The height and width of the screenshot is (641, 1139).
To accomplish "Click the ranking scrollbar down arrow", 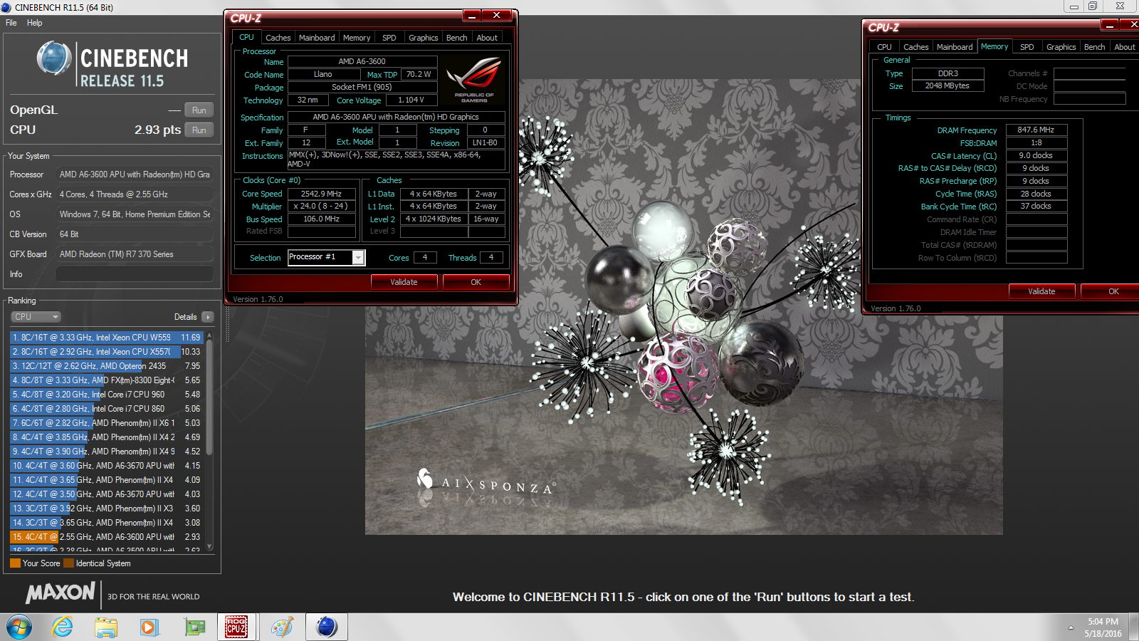I will pos(209,547).
